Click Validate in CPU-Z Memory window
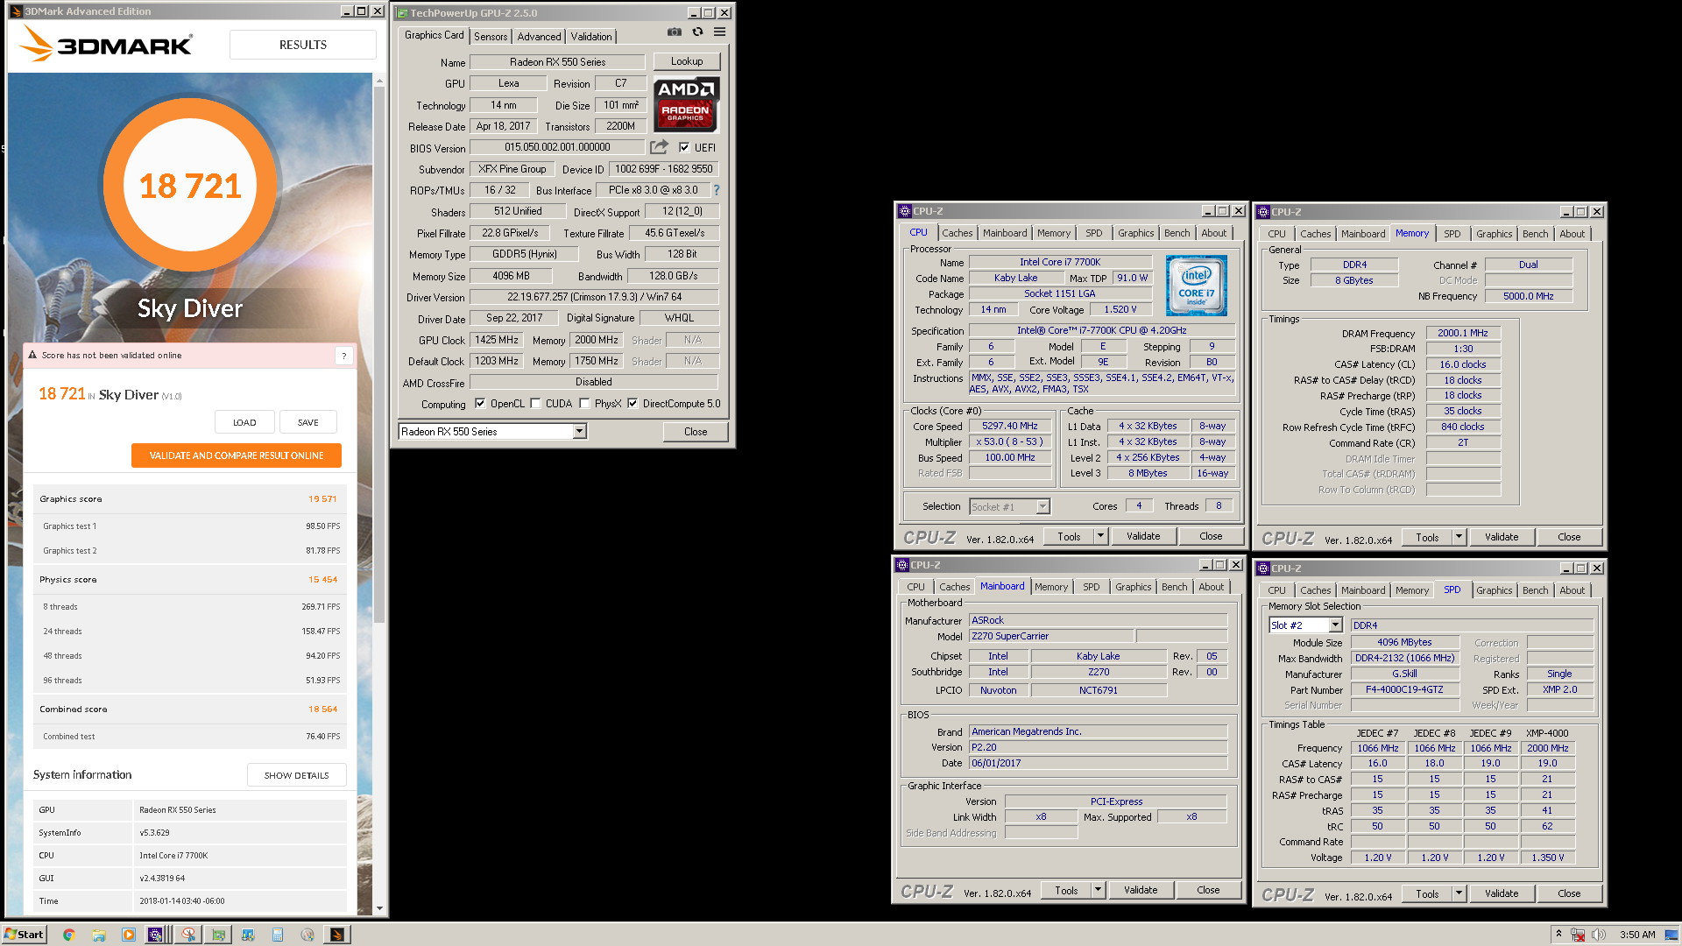1682x946 pixels. pos(1502,537)
